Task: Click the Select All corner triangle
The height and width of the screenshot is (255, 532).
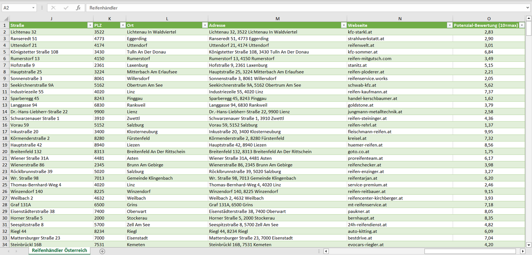Action: 6,19
